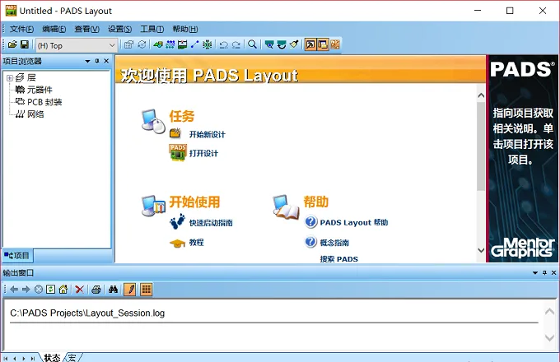Click the Redraw icon in the toolbar
This screenshot has width=560, height=362.
[282, 44]
